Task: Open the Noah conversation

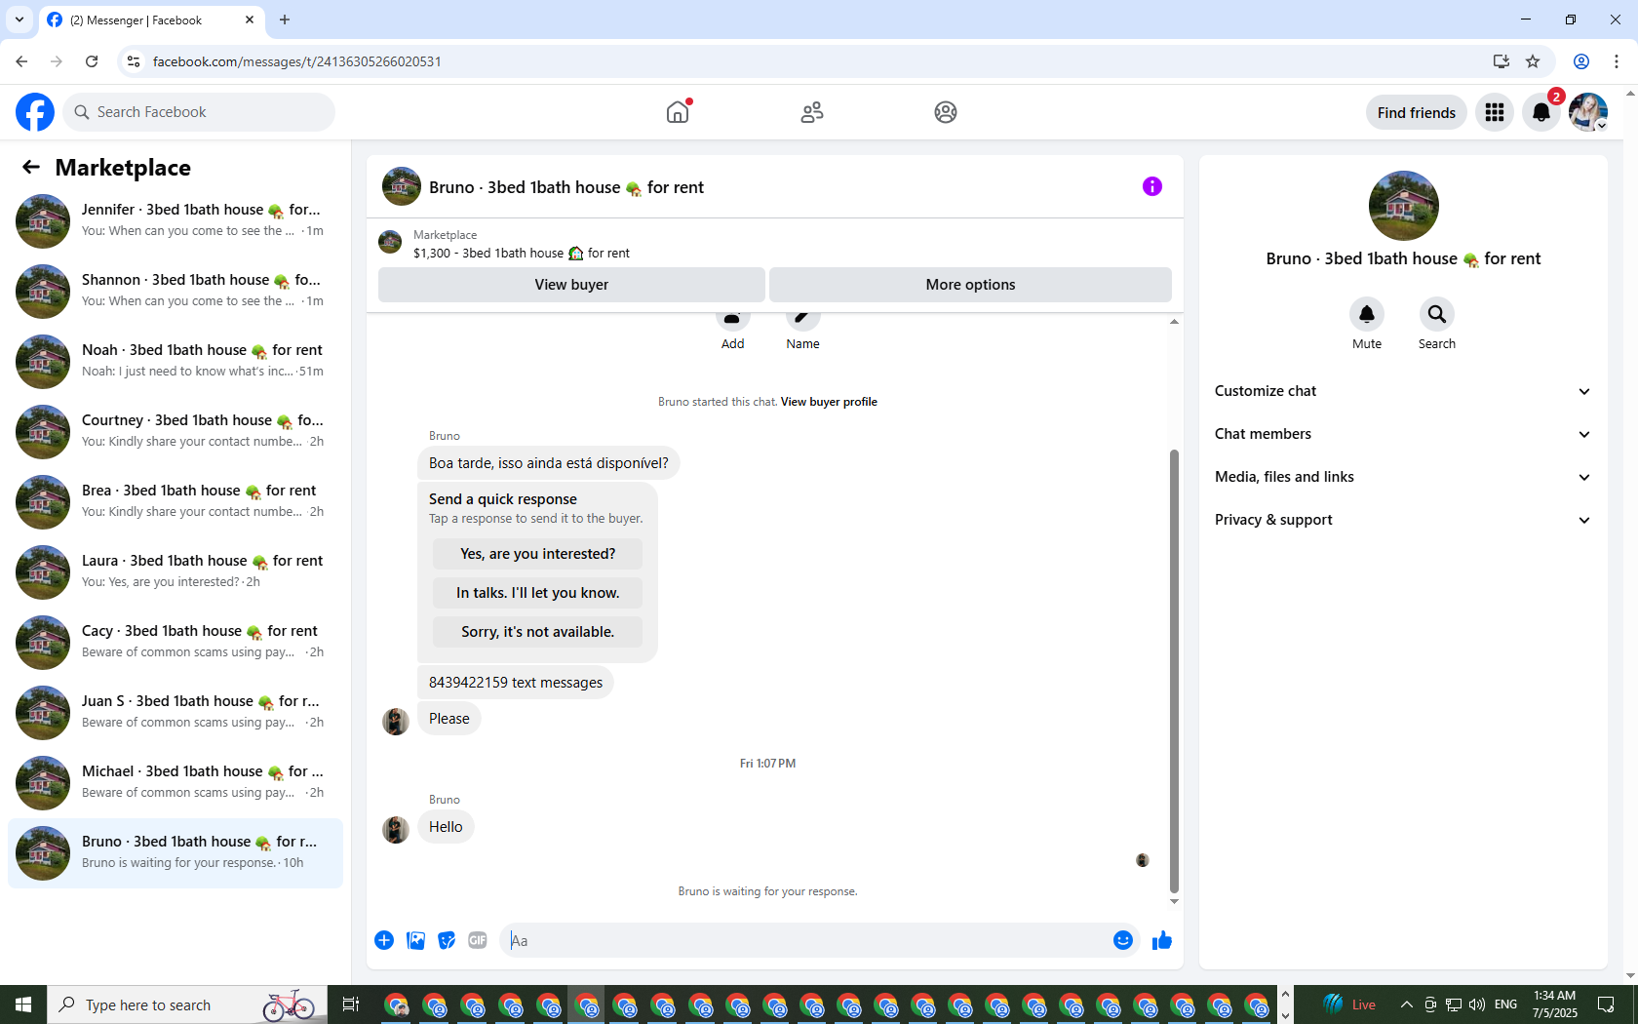Action: pyautogui.click(x=175, y=362)
